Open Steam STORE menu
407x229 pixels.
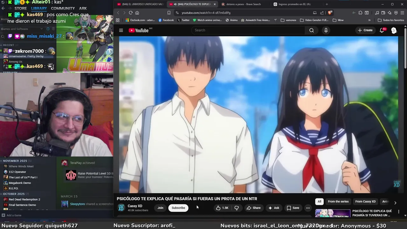21,9
